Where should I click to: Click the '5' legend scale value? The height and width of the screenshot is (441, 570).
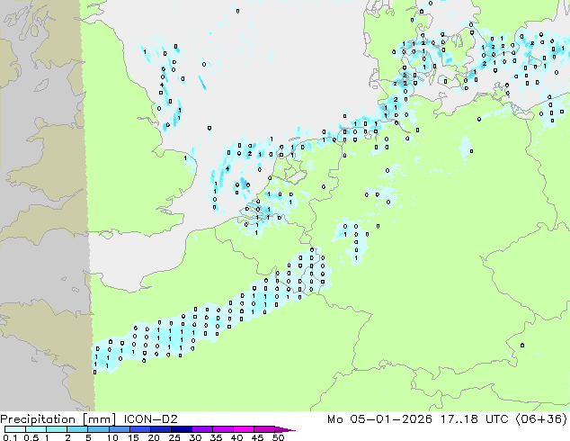click(x=88, y=437)
